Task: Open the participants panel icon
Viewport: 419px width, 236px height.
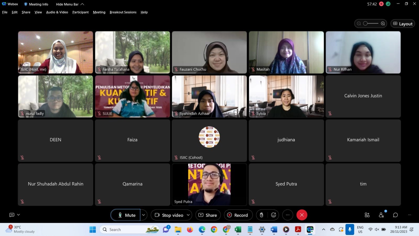Action: pos(381,215)
